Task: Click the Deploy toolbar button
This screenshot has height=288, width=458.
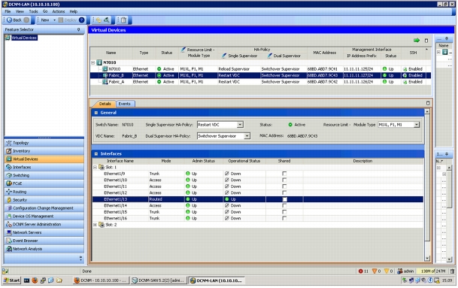Action: pos(68,20)
